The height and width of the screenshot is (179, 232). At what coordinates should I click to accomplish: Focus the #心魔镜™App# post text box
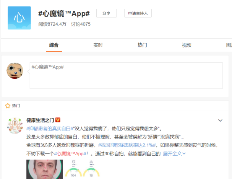(x=126, y=75)
